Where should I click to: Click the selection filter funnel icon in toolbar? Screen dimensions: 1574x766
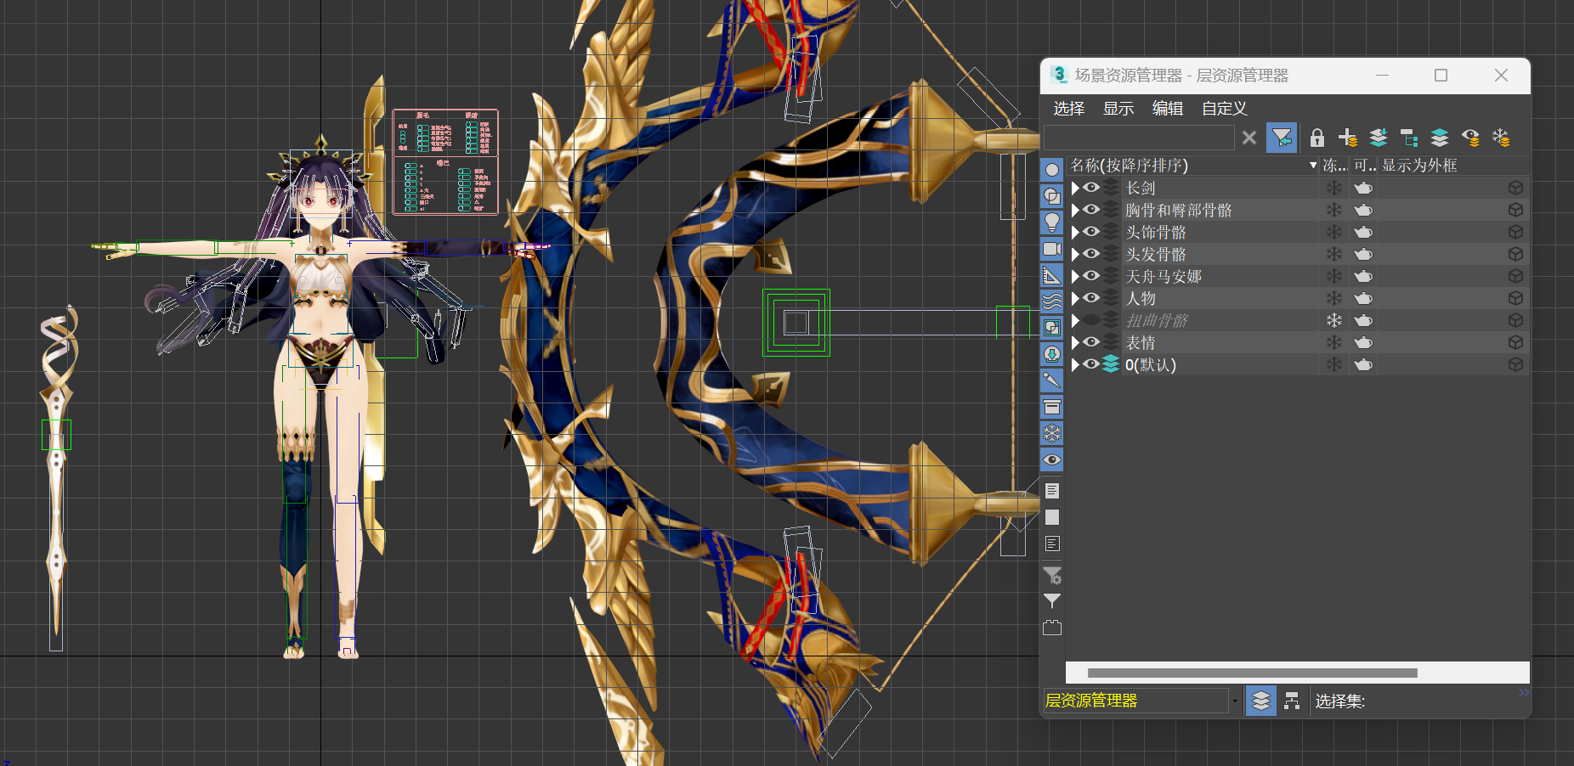tap(1282, 138)
